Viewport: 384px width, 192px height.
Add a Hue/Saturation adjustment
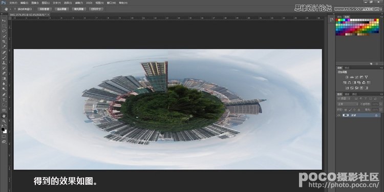coord(345,82)
